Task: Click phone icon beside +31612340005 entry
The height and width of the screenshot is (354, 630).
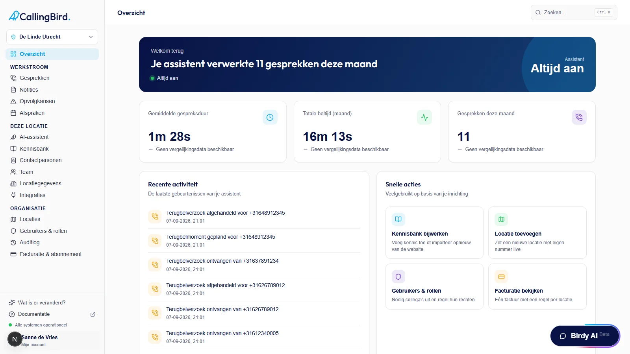Action: (155, 337)
